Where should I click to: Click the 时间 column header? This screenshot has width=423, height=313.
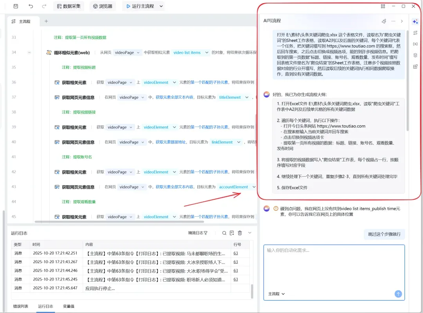[x=36, y=244]
